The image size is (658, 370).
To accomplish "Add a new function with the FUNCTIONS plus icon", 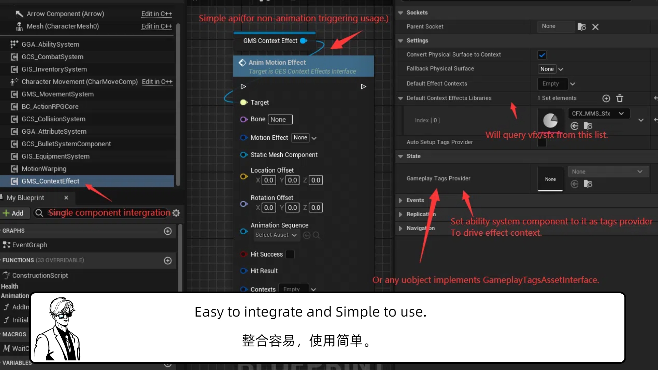I will (x=168, y=261).
